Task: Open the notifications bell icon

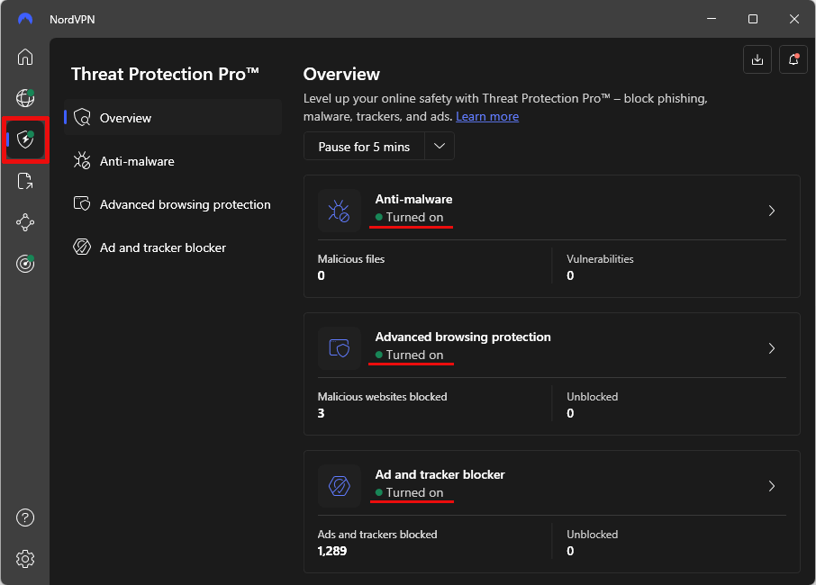Action: click(x=793, y=59)
